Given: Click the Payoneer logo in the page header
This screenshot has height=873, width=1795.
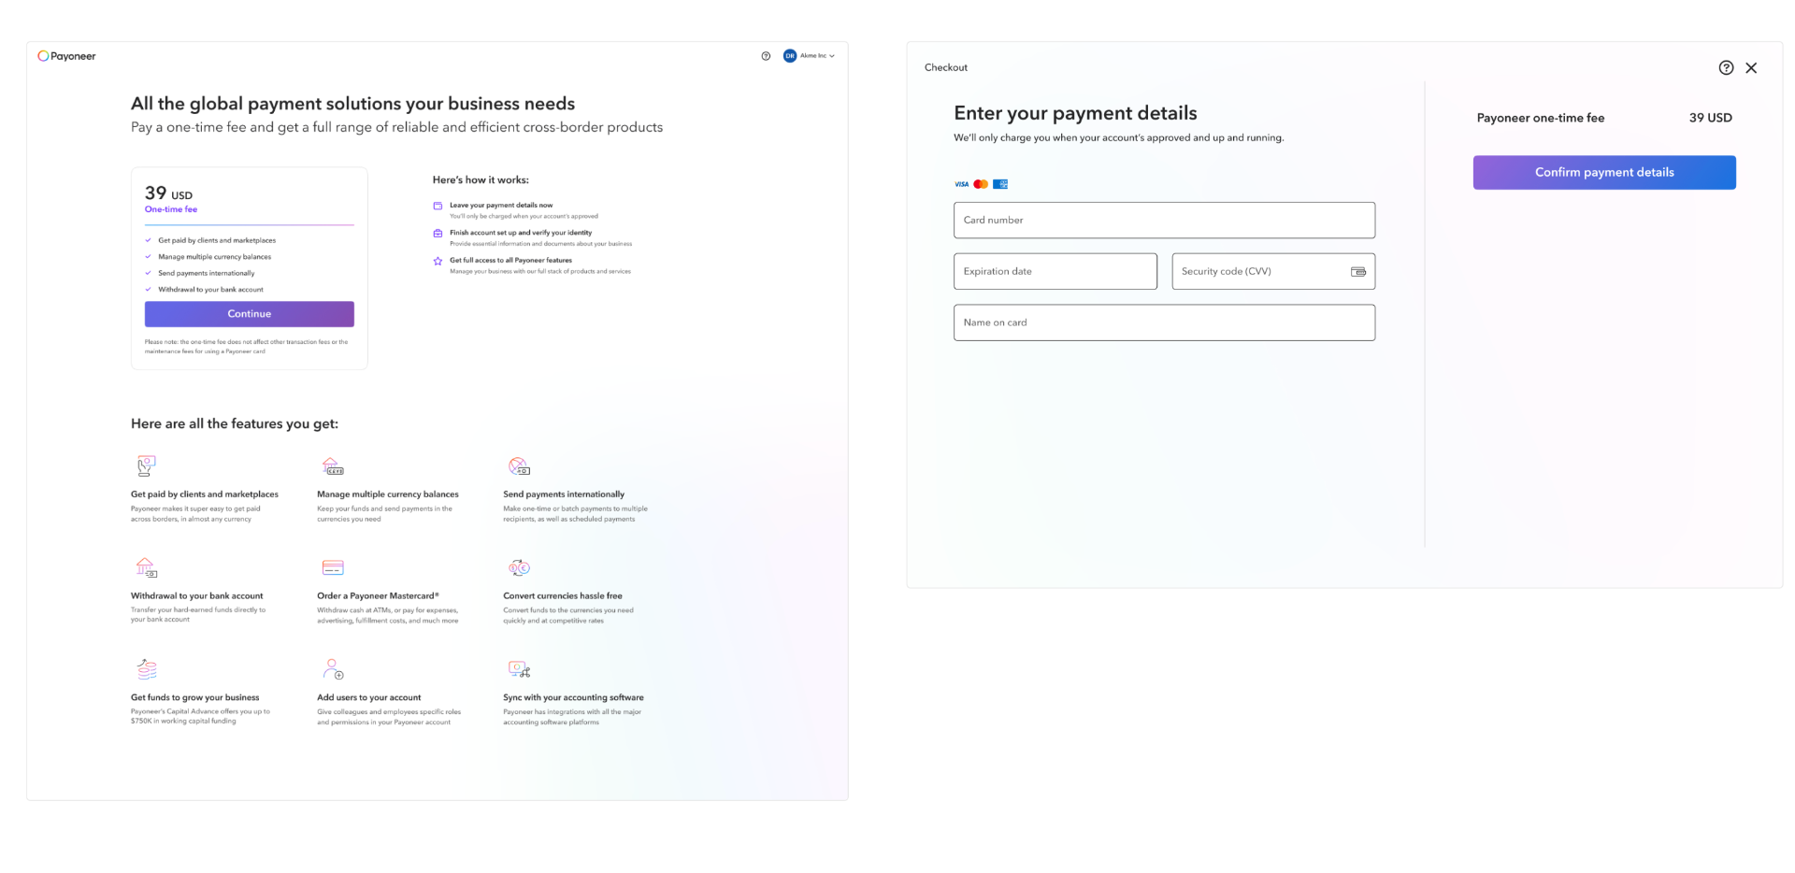Looking at the screenshot, I should (x=66, y=56).
